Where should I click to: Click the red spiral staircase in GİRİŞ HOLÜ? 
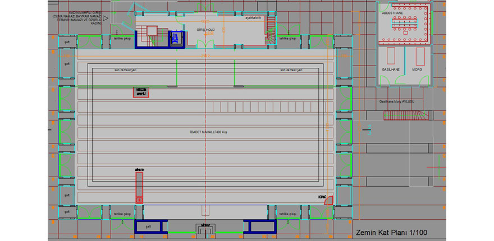pos(270,30)
